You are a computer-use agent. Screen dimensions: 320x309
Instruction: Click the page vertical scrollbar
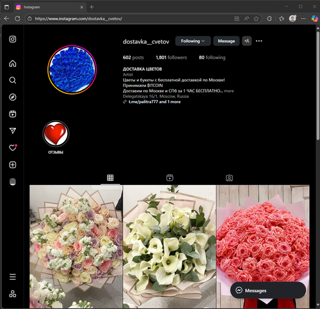317,86
